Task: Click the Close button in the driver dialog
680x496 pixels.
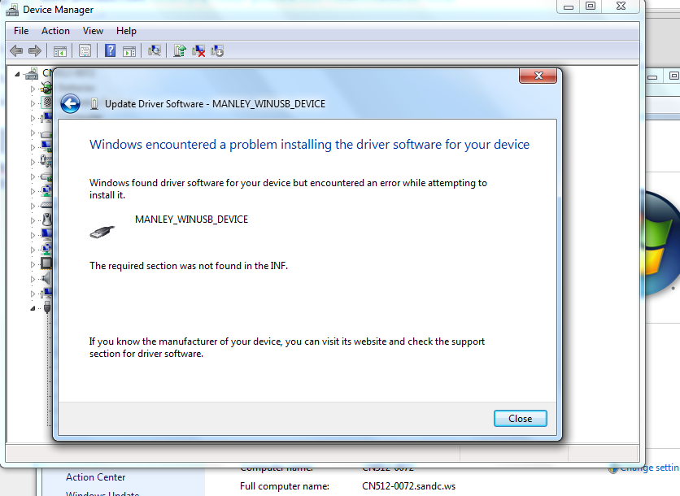Action: [520, 419]
